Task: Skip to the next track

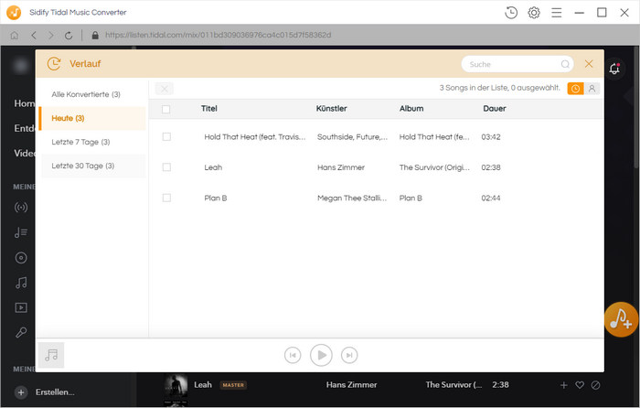Action: (349, 355)
